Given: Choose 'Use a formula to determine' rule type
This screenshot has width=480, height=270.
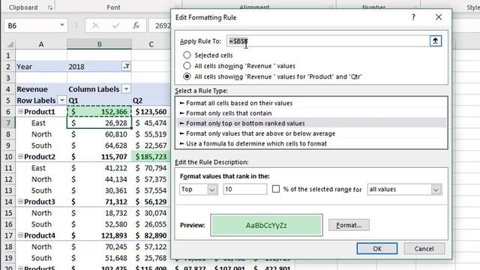Looking at the screenshot, I should point(311,143).
